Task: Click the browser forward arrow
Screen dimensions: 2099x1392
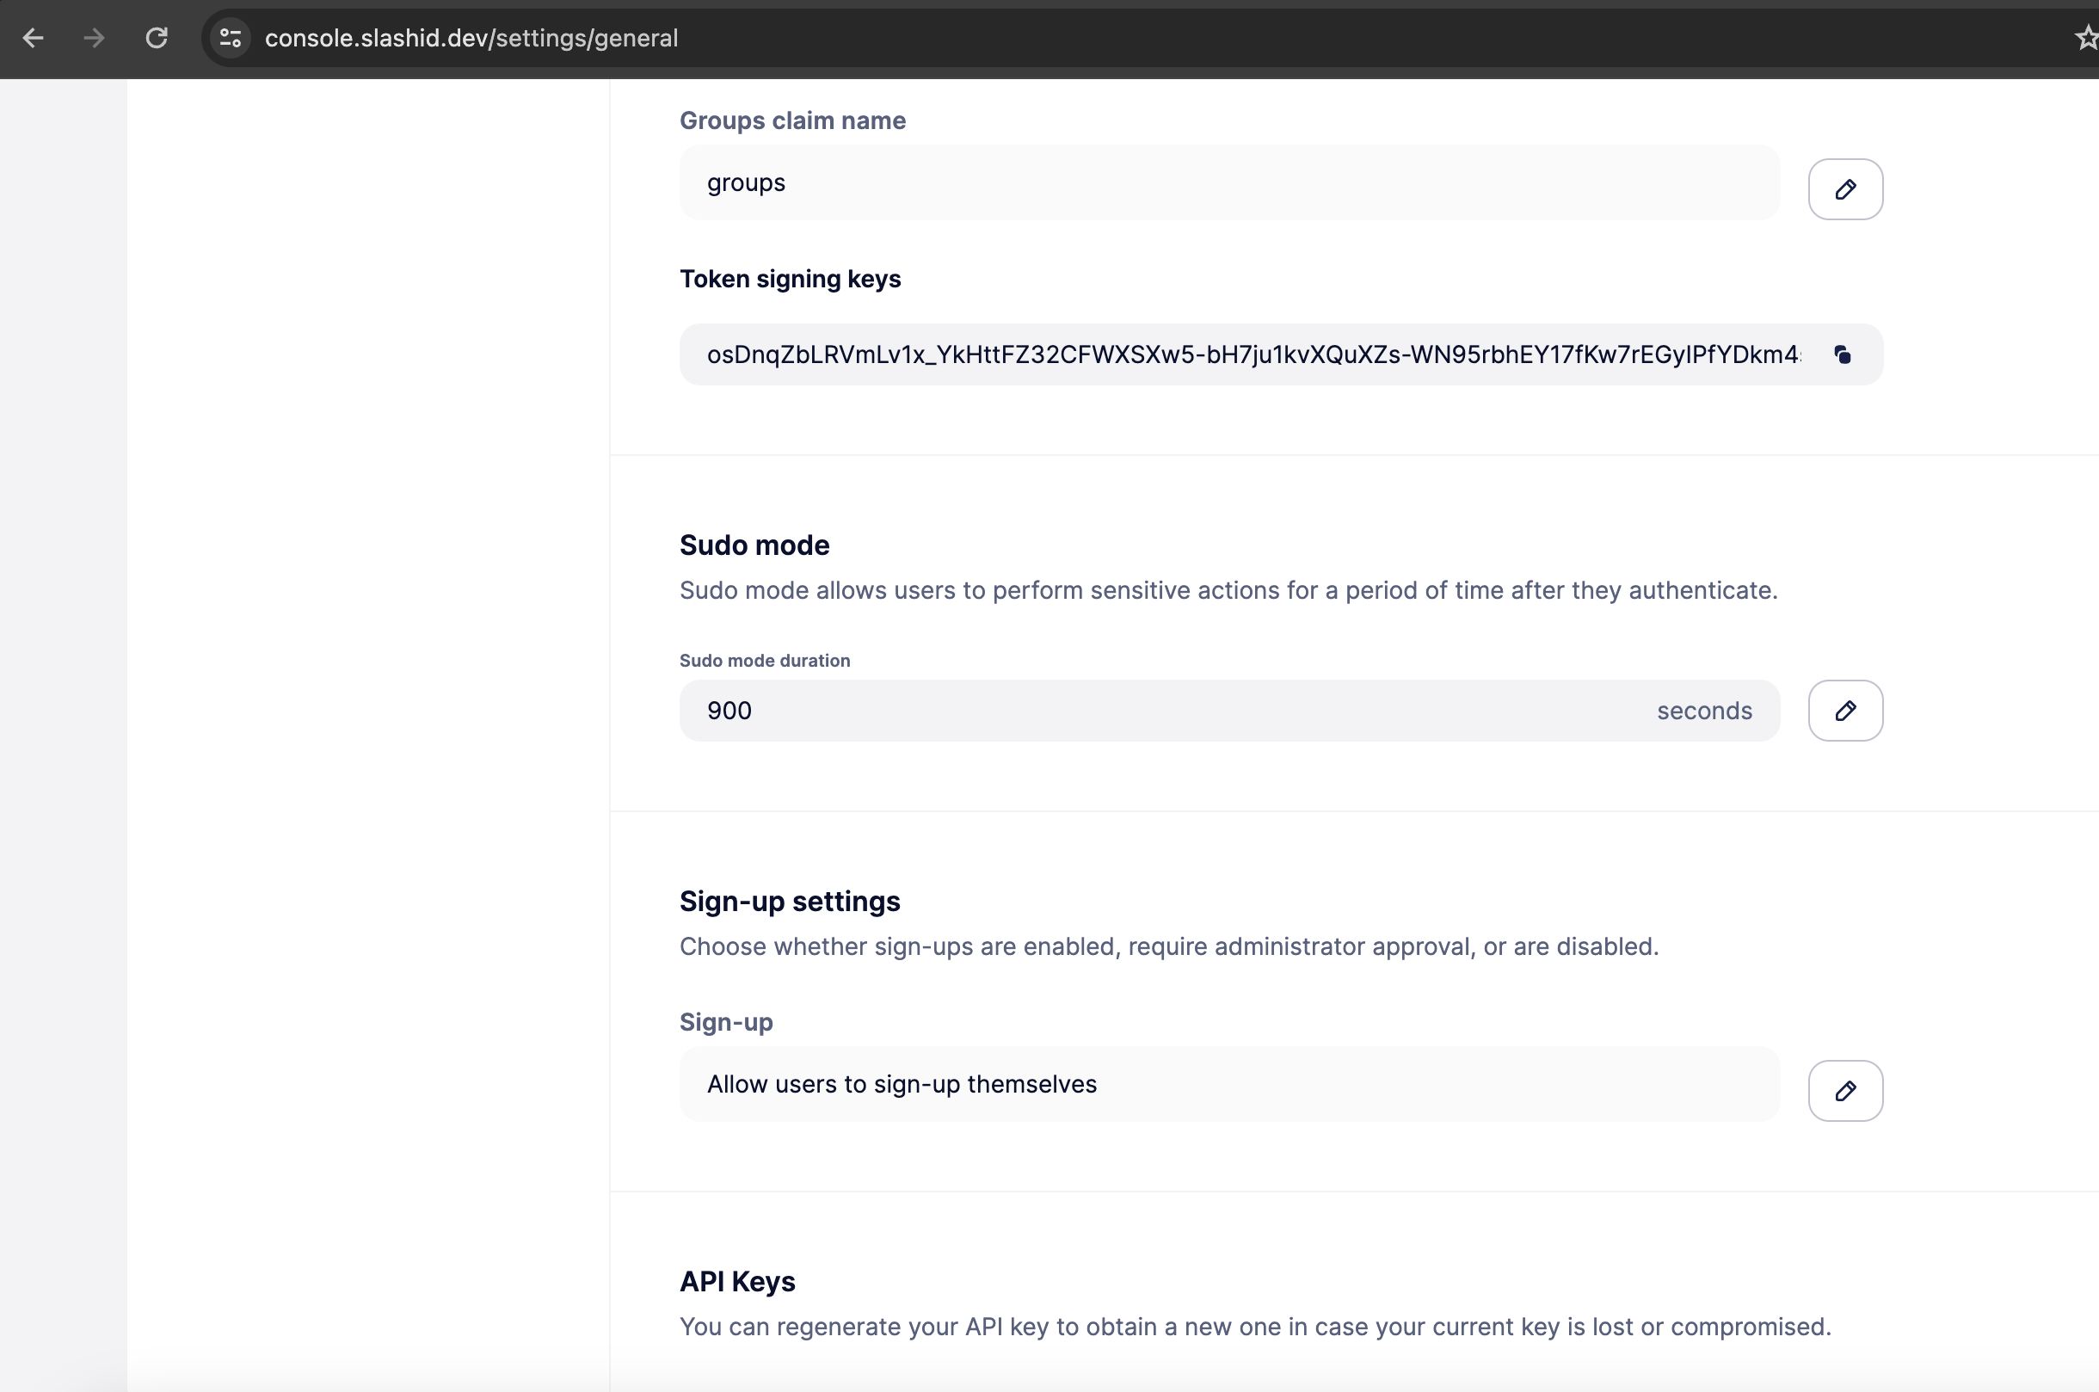Action: click(x=94, y=38)
